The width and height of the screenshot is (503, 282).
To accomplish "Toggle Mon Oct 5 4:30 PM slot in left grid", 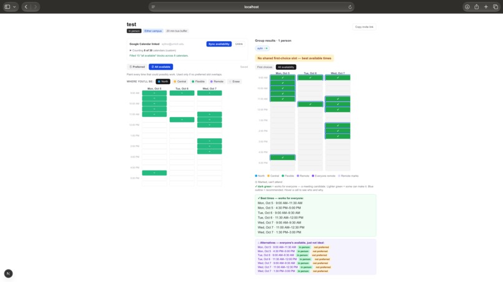I will 154,173.
